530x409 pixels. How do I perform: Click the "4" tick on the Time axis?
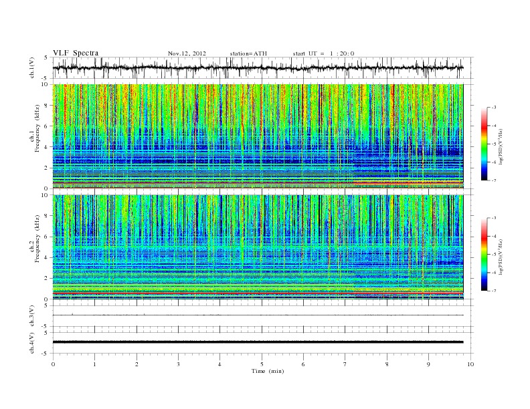[219, 364]
